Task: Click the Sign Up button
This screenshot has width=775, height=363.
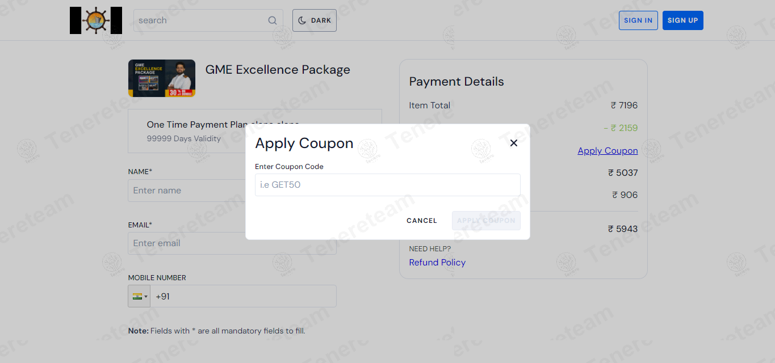Action: tap(683, 20)
